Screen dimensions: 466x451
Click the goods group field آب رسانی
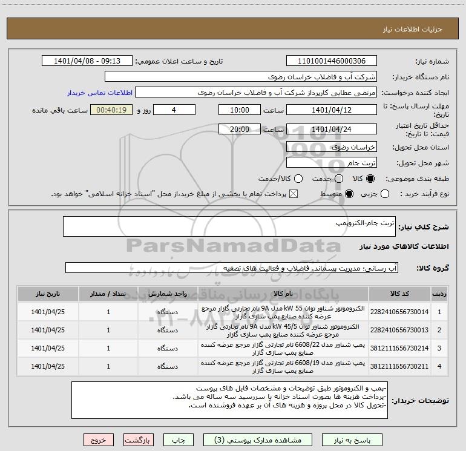[x=232, y=268]
